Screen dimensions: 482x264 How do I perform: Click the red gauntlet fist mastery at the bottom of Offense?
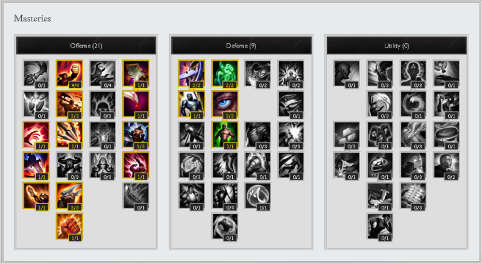(69, 226)
